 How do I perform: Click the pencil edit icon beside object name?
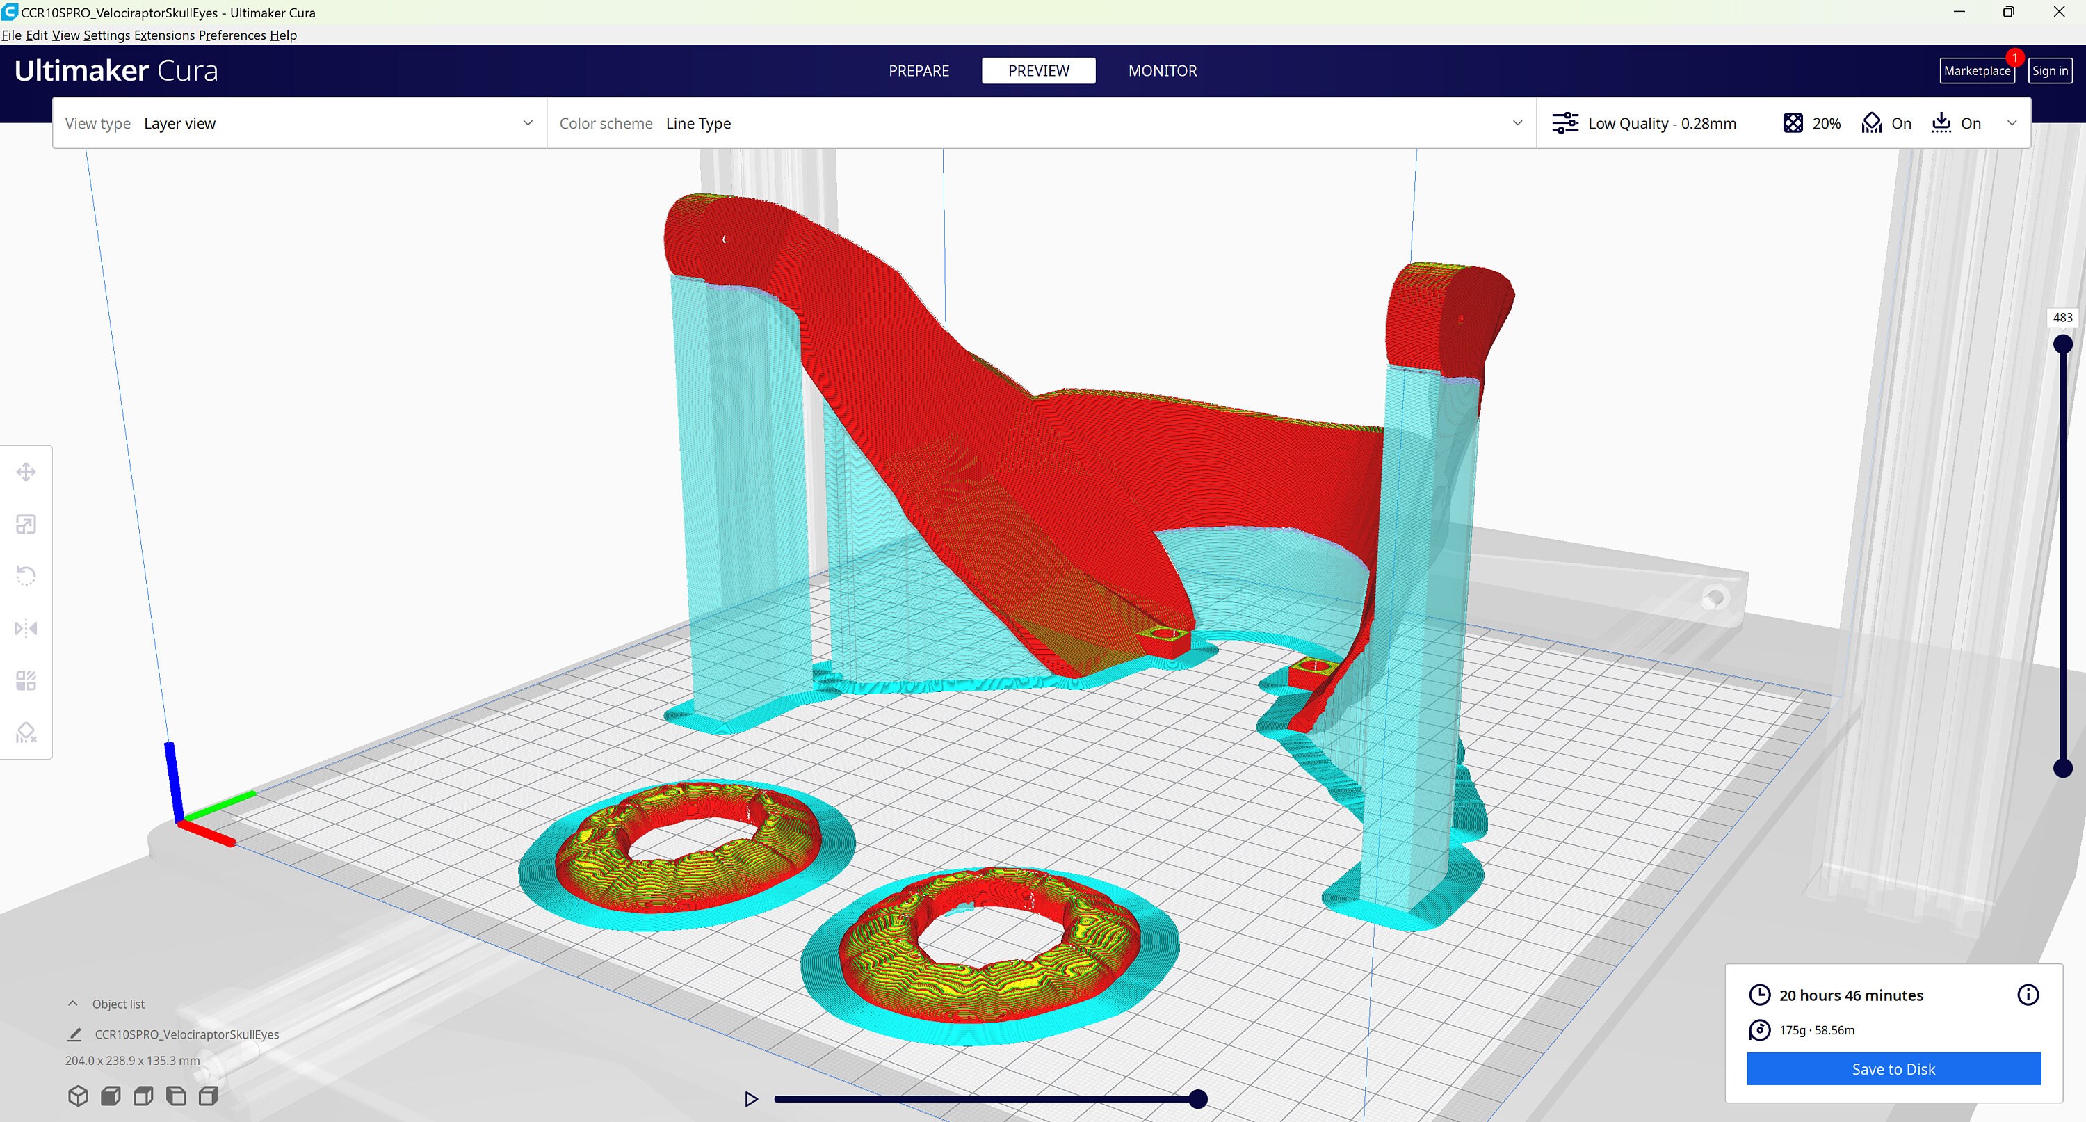[x=74, y=1034]
